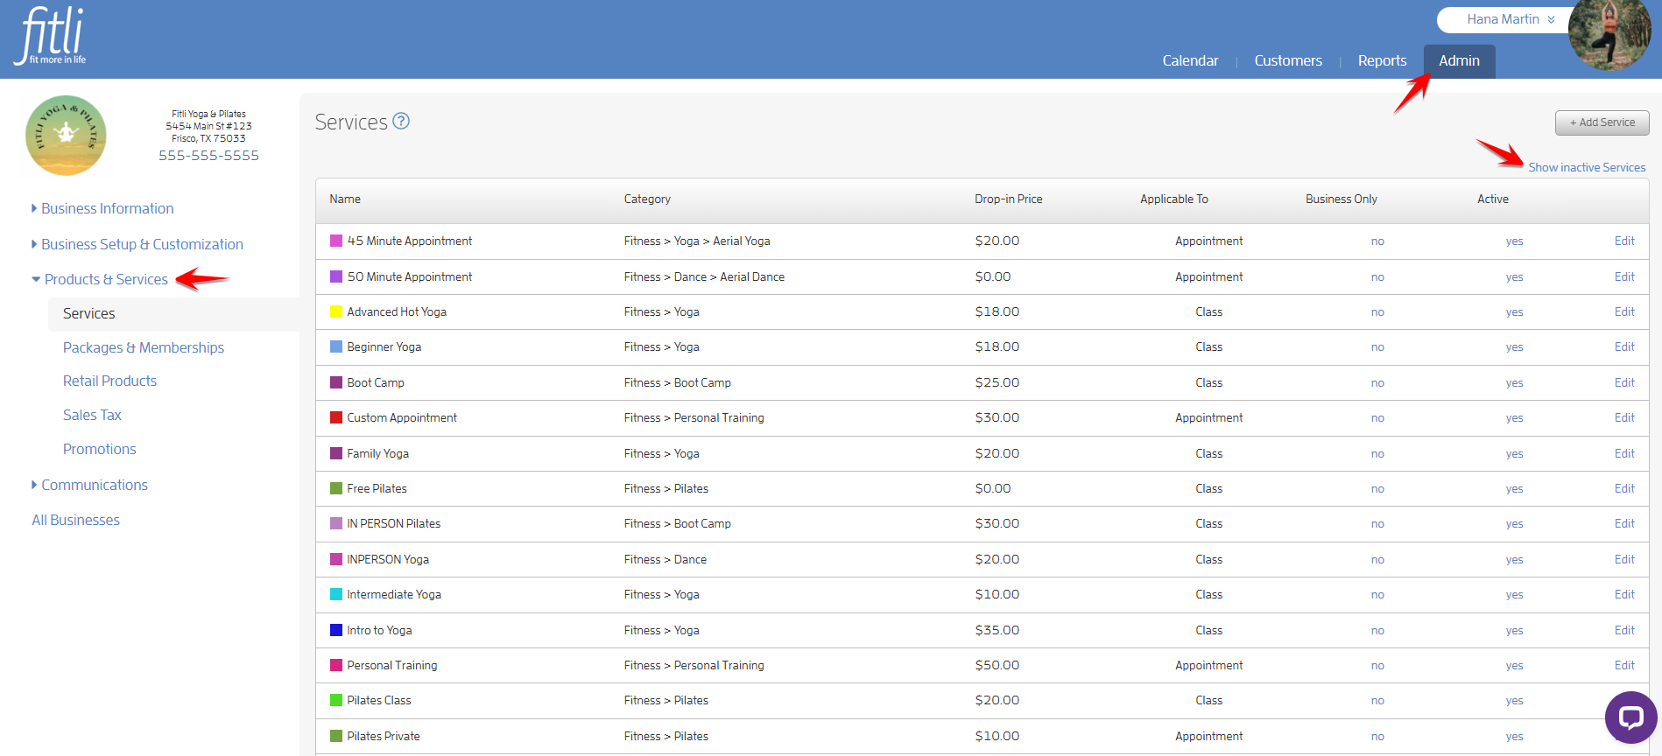
Task: Edit the Personal Training service
Action: point(1624,665)
